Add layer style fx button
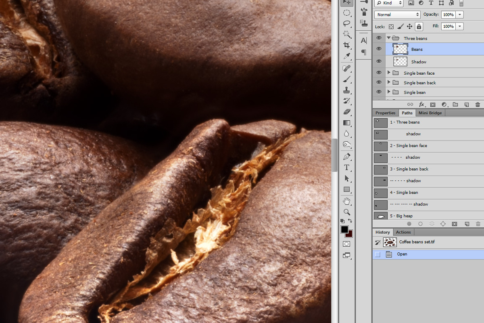484x323 pixels. (421, 105)
